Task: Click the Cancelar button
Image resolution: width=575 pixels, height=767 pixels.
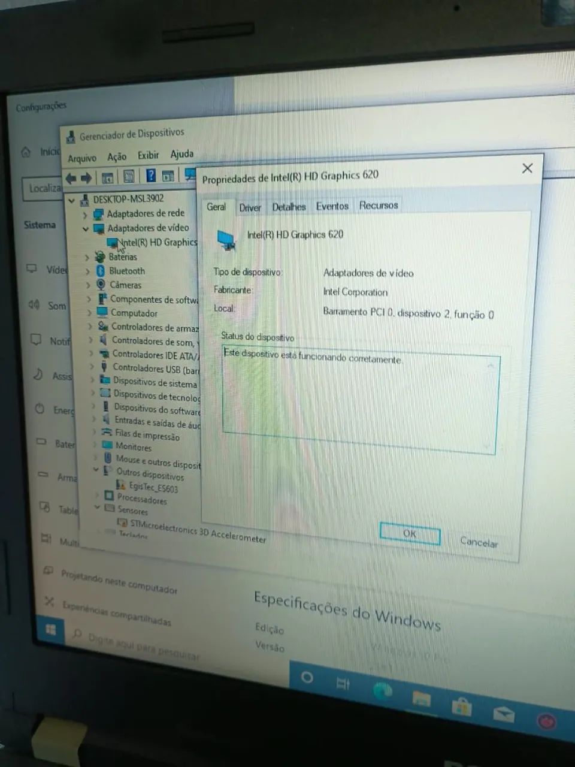Action: (479, 542)
